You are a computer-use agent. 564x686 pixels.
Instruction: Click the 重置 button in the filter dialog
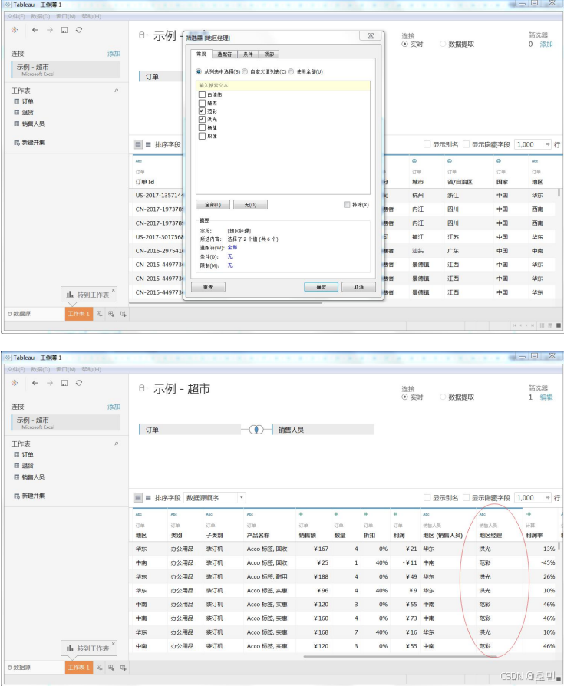click(x=208, y=287)
